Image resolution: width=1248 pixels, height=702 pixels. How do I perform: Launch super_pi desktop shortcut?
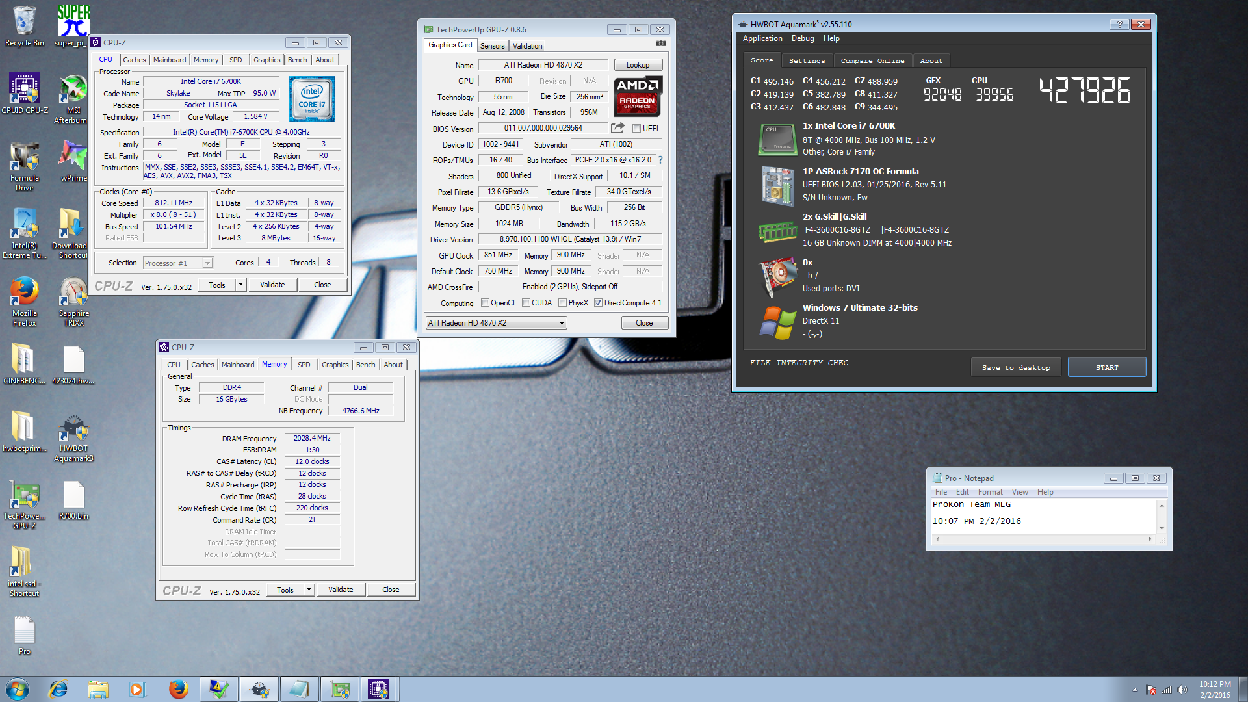point(73,26)
